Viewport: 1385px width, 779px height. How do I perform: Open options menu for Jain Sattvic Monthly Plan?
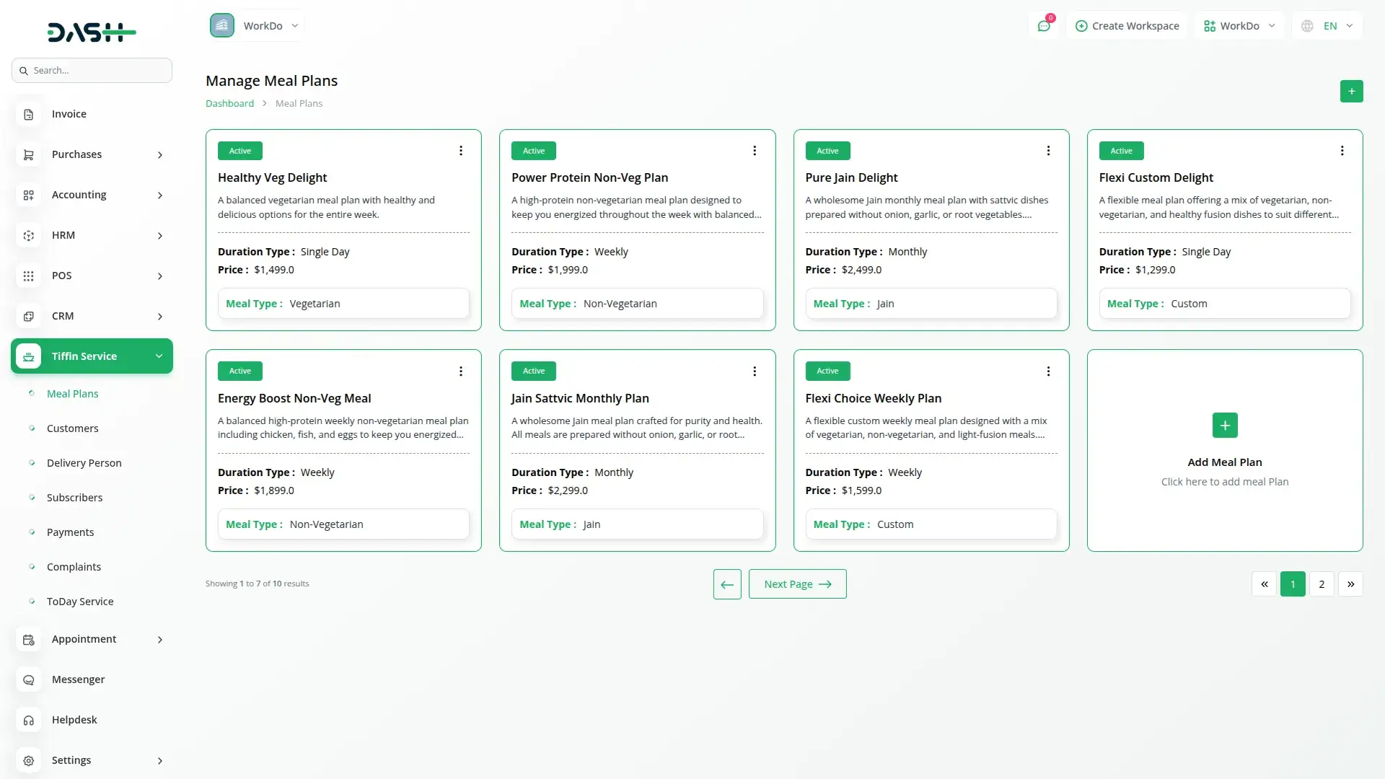coord(755,371)
